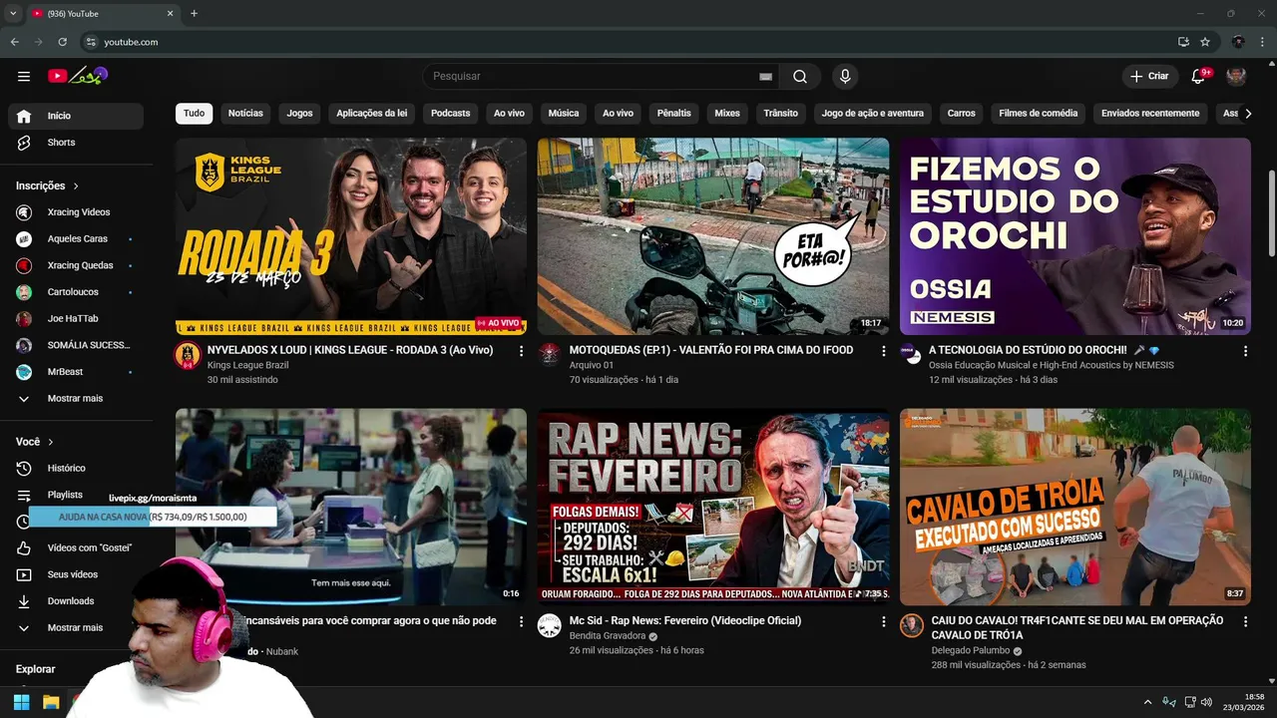Image resolution: width=1277 pixels, height=718 pixels.
Task: Open Explorar heading in sidebar
Action: click(36, 669)
